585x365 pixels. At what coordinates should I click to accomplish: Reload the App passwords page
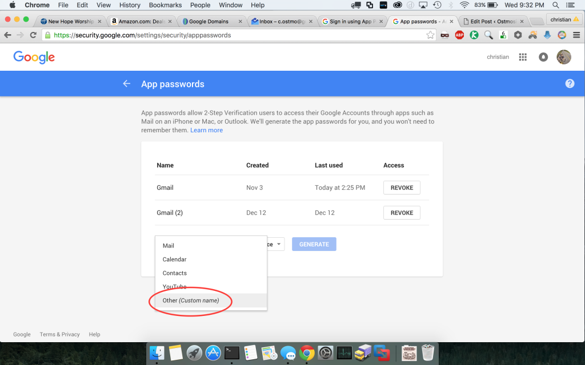point(33,35)
